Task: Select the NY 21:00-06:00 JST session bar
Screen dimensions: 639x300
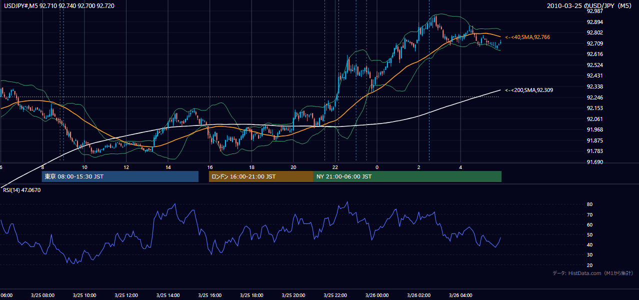Action: pos(407,176)
